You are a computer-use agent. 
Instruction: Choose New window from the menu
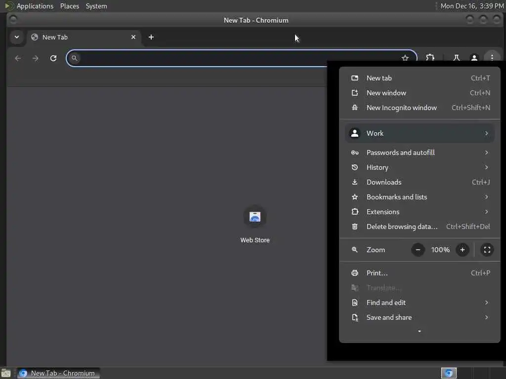tap(420, 93)
